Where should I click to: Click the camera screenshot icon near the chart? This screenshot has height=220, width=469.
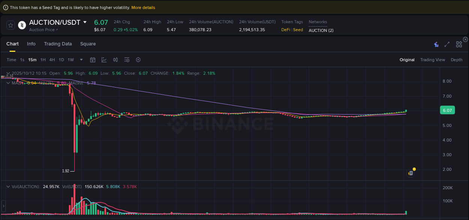[x=410, y=173]
